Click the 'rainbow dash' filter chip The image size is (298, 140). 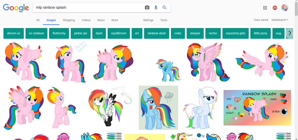(157, 33)
